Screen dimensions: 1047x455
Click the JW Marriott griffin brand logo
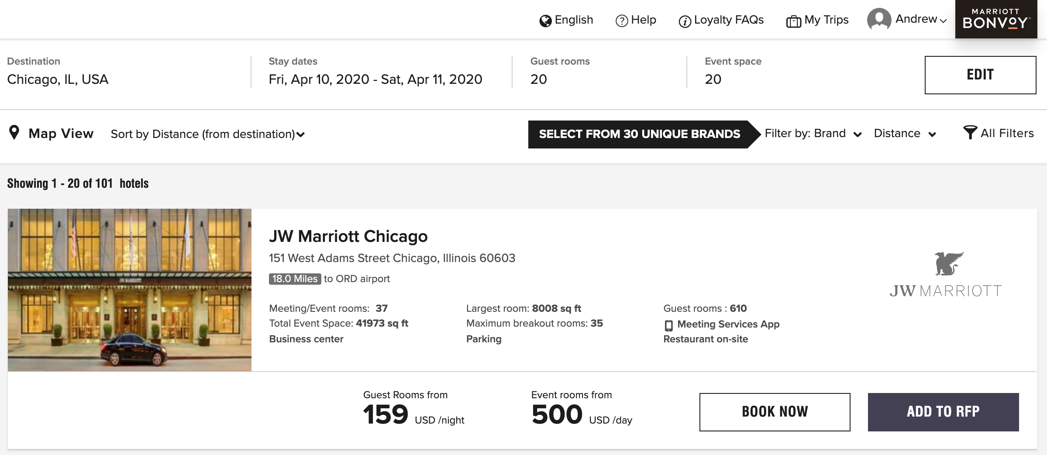click(x=946, y=275)
